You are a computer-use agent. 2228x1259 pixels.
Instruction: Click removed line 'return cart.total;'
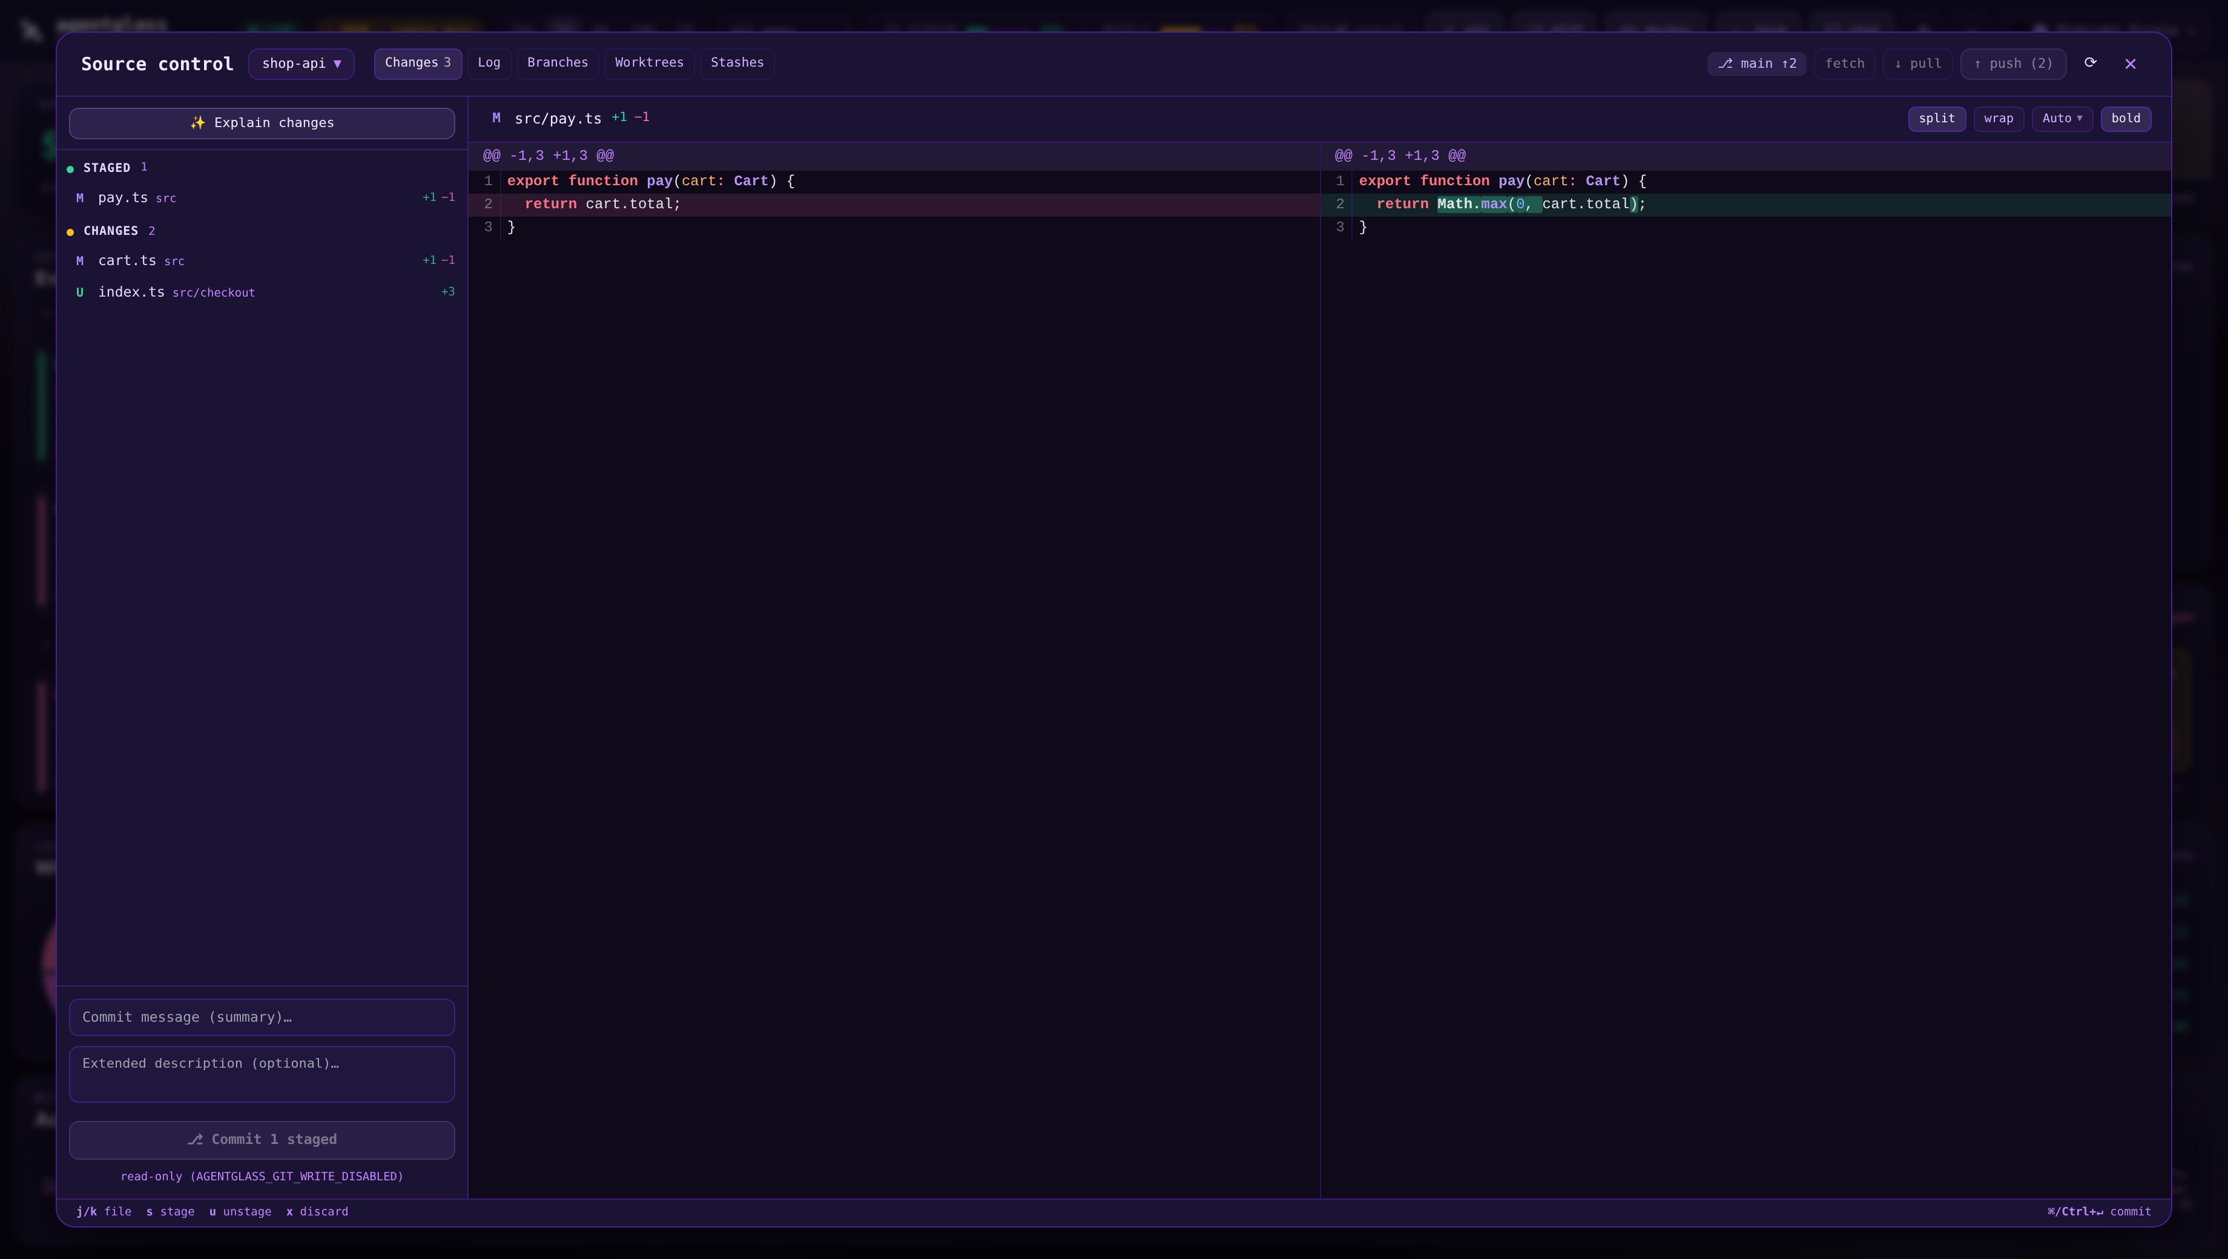[894, 204]
